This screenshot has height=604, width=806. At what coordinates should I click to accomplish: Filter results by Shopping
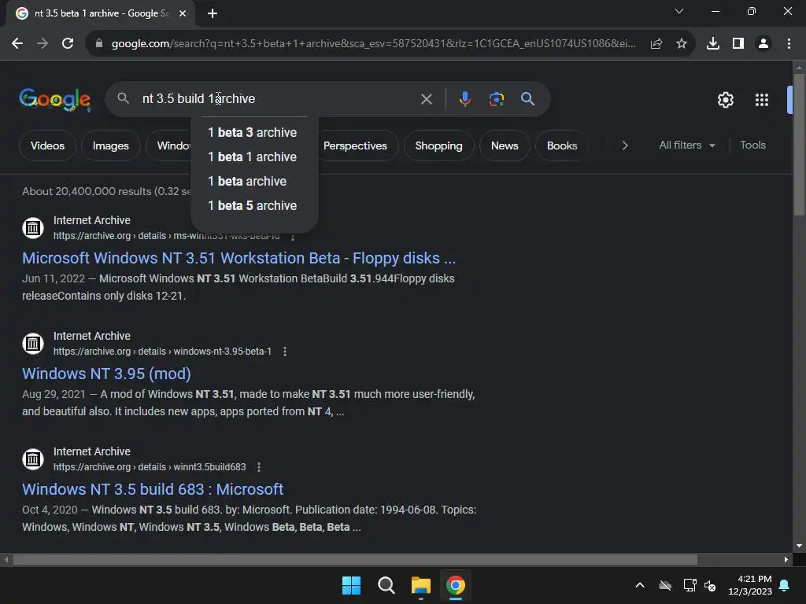438,145
